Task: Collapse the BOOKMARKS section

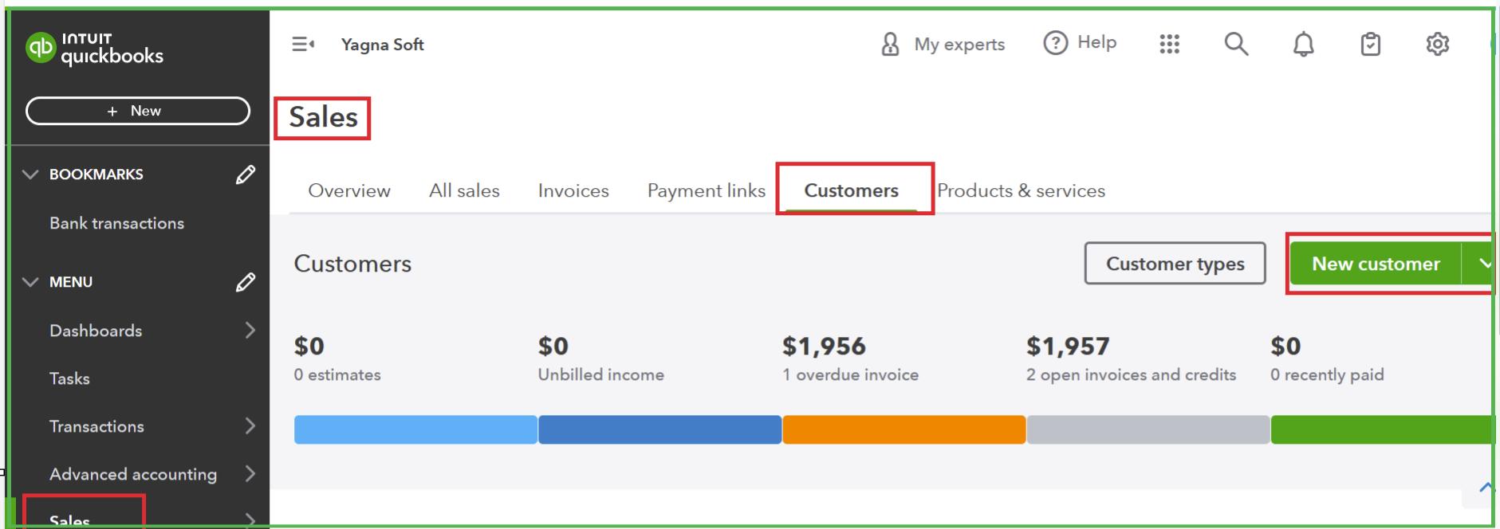Action: tap(30, 174)
